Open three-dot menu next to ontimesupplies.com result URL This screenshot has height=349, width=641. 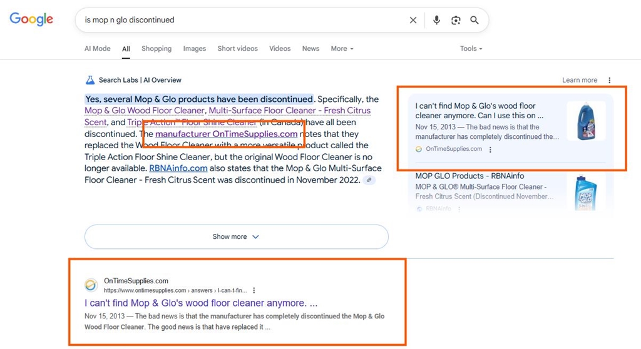click(x=254, y=290)
